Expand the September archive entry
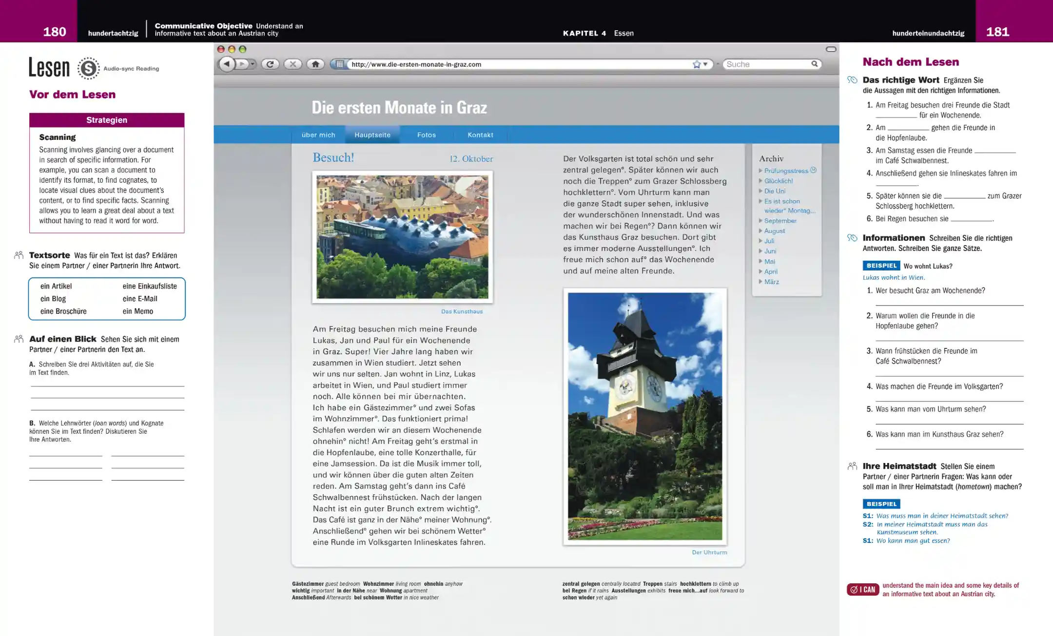 [780, 221]
